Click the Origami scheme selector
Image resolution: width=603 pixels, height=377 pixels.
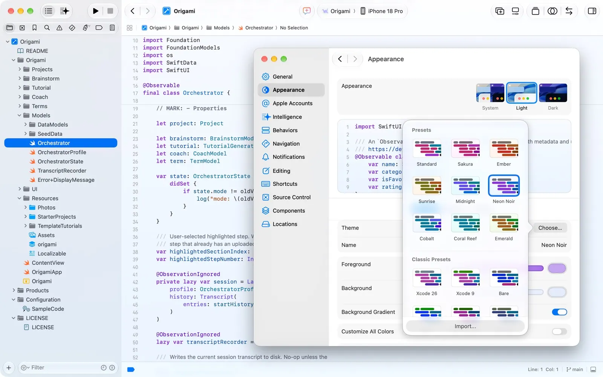coord(336,11)
